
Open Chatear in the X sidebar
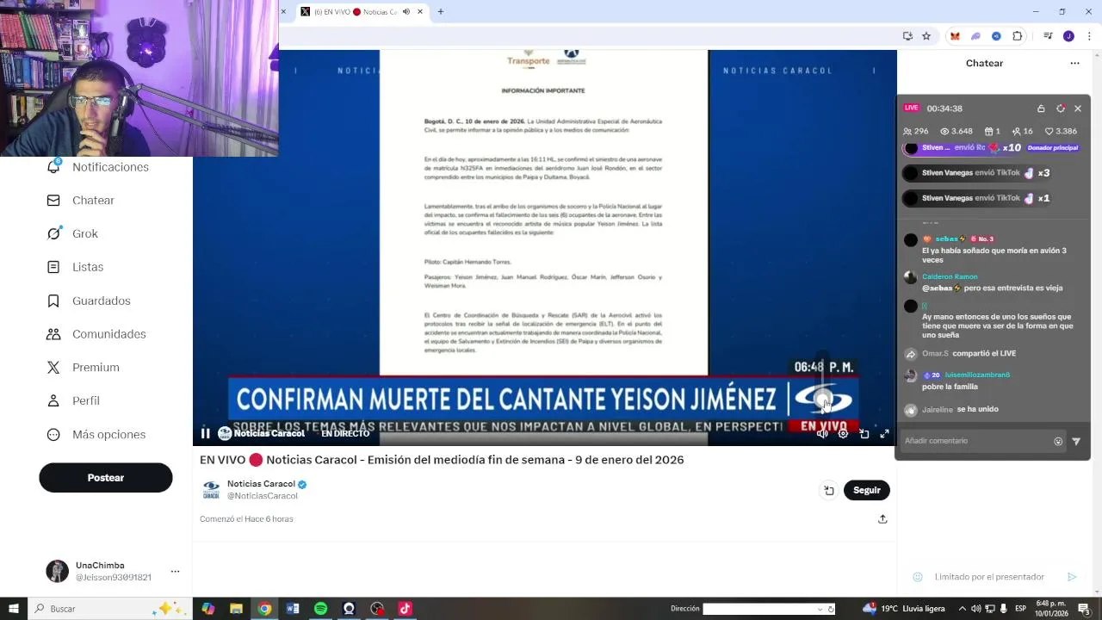click(x=80, y=201)
